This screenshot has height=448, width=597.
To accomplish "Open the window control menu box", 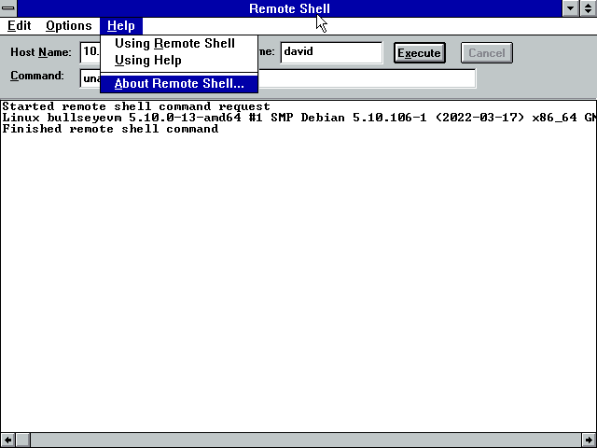I will [x=8, y=8].
